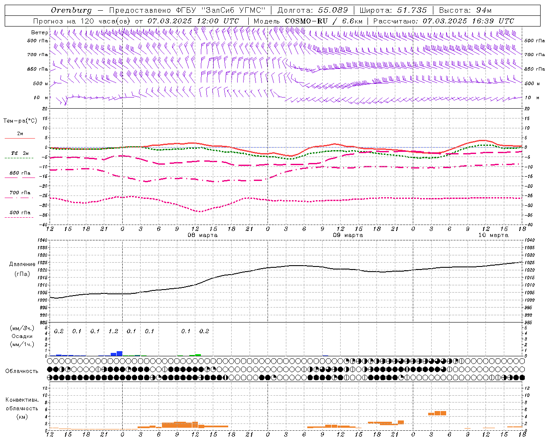
Task: Click the Orenburg station title
Action: 71,10
